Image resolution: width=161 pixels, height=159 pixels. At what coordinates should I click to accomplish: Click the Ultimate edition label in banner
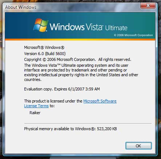click(116, 28)
